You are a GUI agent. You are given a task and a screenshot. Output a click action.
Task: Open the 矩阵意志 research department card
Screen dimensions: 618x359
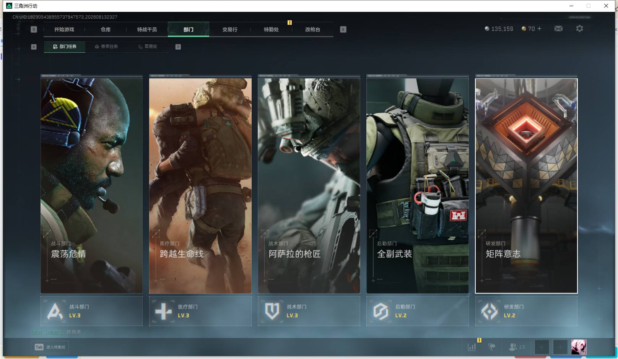click(526, 186)
